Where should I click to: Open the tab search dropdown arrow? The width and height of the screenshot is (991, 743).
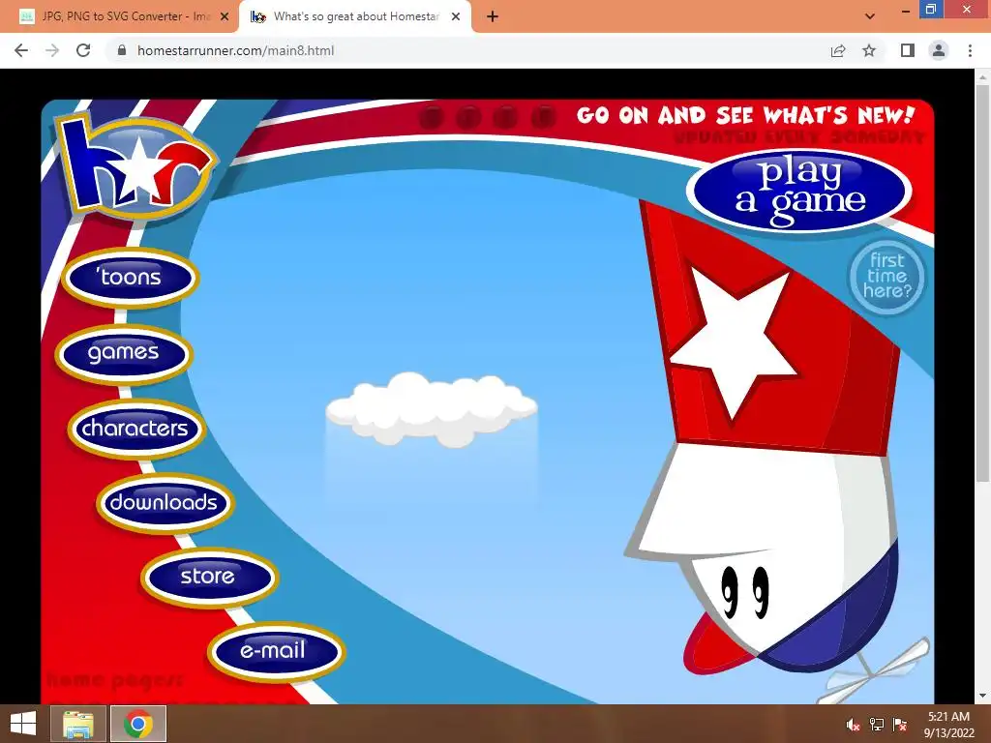[870, 16]
